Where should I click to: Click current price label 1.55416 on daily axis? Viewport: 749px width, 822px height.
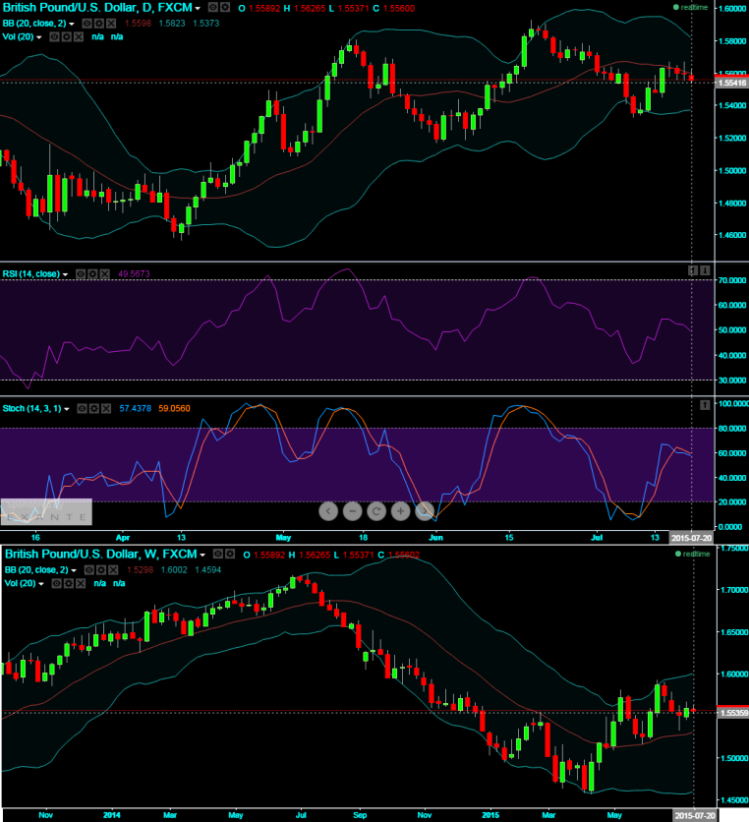tap(731, 83)
